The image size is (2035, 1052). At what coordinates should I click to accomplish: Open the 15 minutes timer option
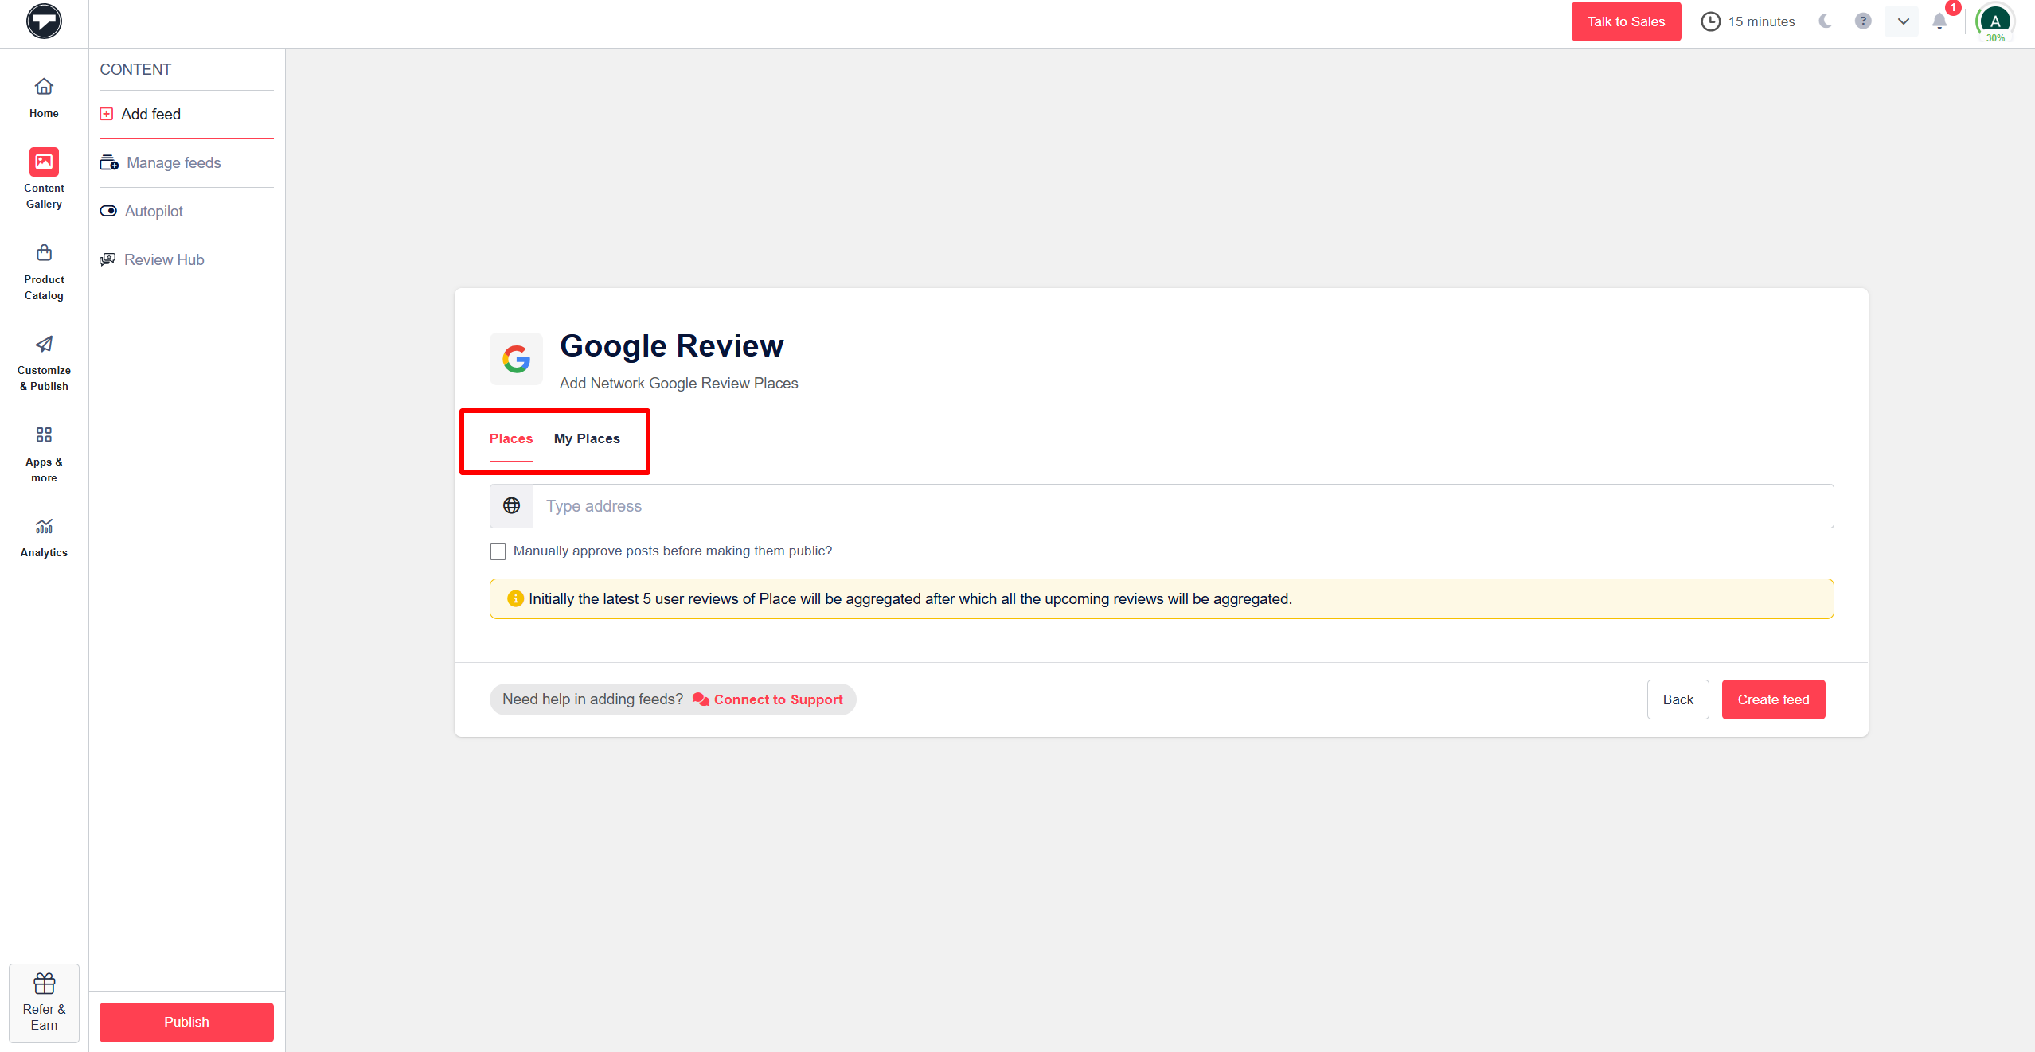(1748, 21)
